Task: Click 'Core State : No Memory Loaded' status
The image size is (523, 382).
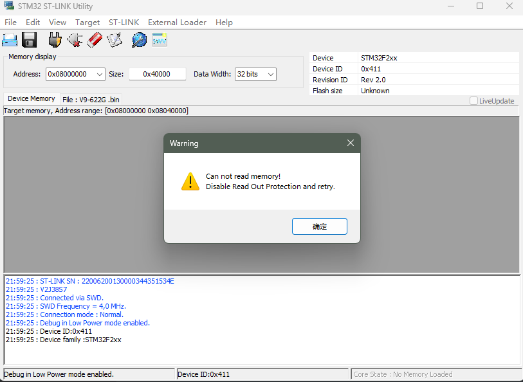Action: pyautogui.click(x=403, y=374)
